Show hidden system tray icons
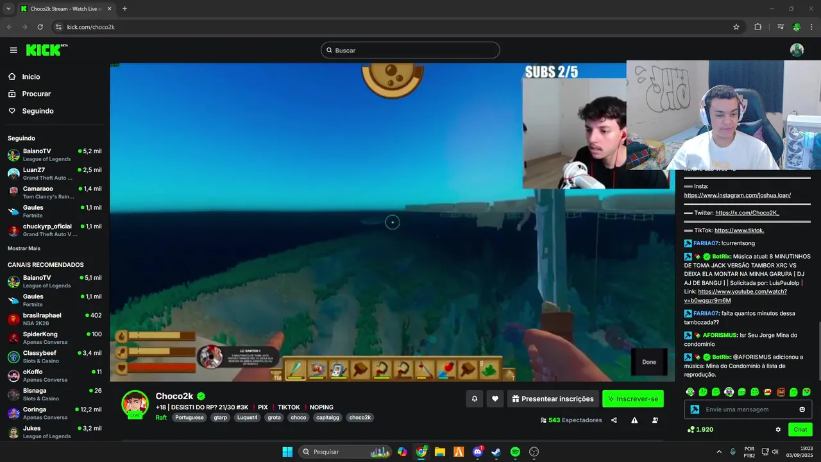Screen dimensions: 821x462 pos(718,452)
